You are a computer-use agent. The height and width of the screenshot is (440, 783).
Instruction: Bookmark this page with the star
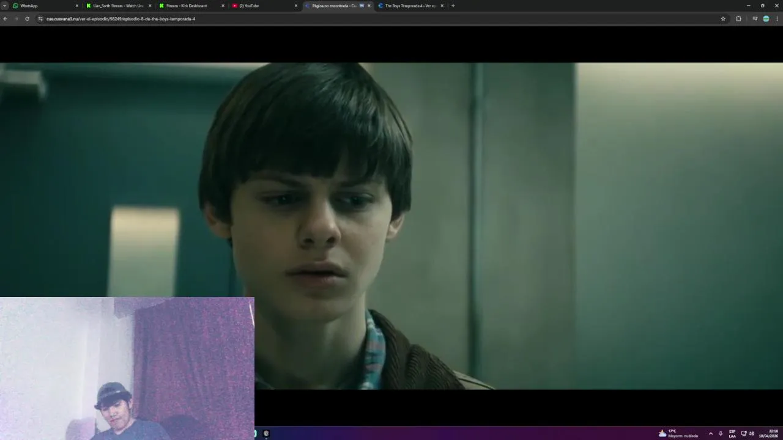pos(723,19)
